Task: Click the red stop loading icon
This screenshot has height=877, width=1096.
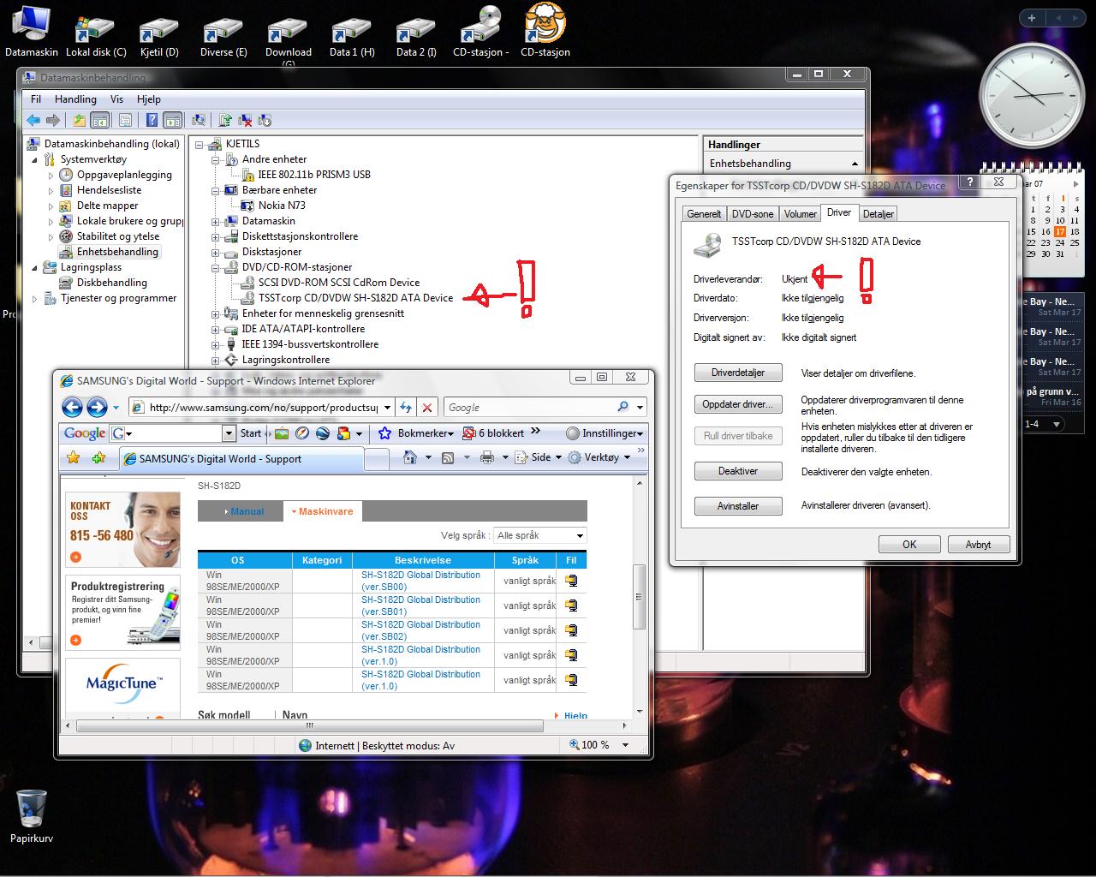Action: coord(427,408)
